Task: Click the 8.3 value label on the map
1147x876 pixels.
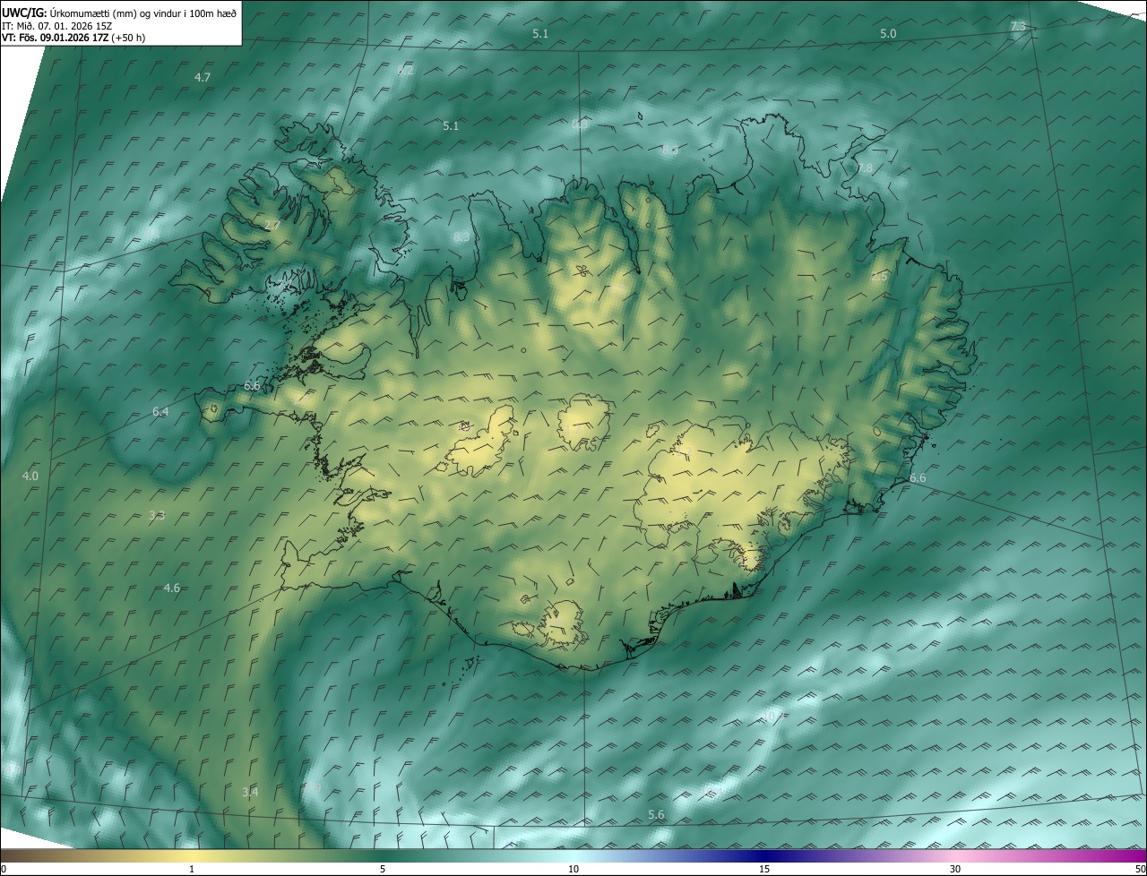Action: click(461, 236)
